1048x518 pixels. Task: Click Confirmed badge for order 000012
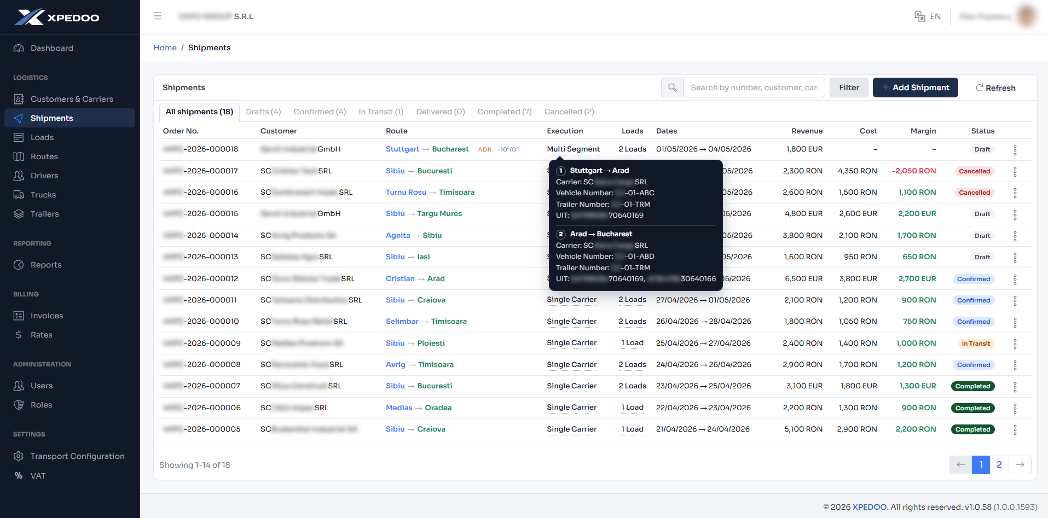point(974,279)
